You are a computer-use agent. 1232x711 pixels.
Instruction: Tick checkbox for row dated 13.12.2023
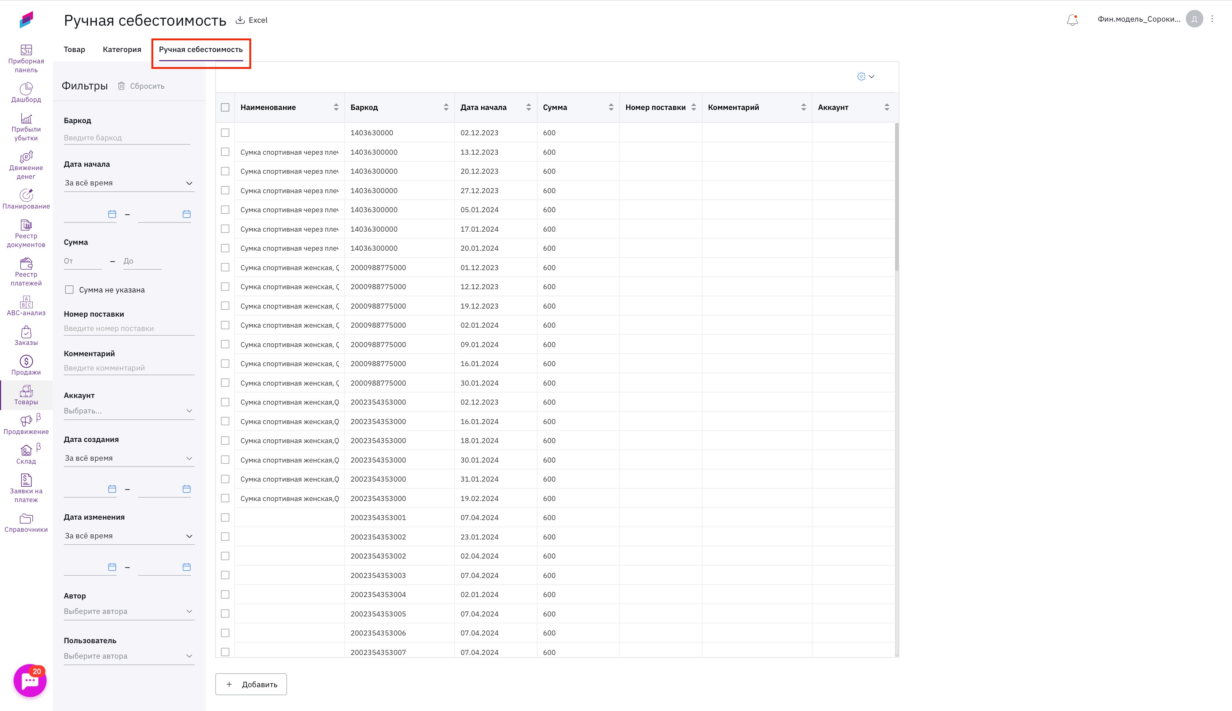point(225,152)
